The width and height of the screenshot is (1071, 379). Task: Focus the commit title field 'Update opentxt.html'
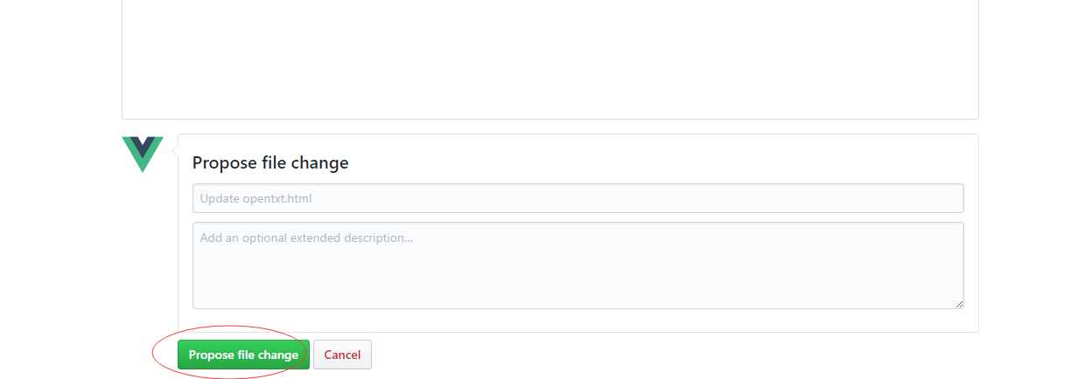(577, 198)
